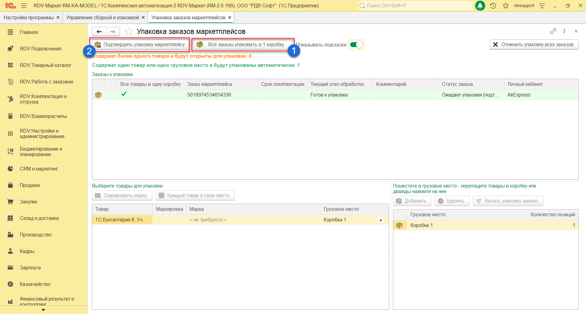586x314 pixels.
Task: Open the hamburger main menu icon
Action: [x=24, y=5]
